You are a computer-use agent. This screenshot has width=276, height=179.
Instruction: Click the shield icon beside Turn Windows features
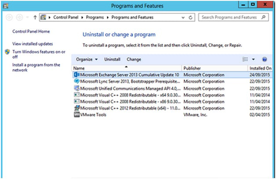7,52
